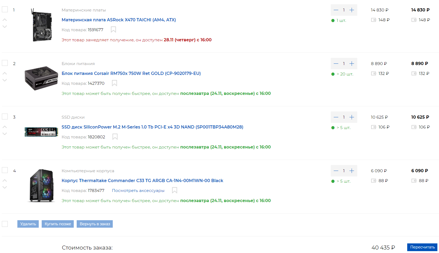Click the Вернуть в заказ button
This screenshot has width=439, height=253.
(95, 224)
